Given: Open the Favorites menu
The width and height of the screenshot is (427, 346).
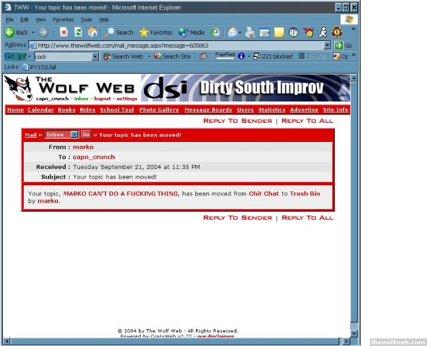Looking at the screenshot, I should pyautogui.click(x=63, y=20).
